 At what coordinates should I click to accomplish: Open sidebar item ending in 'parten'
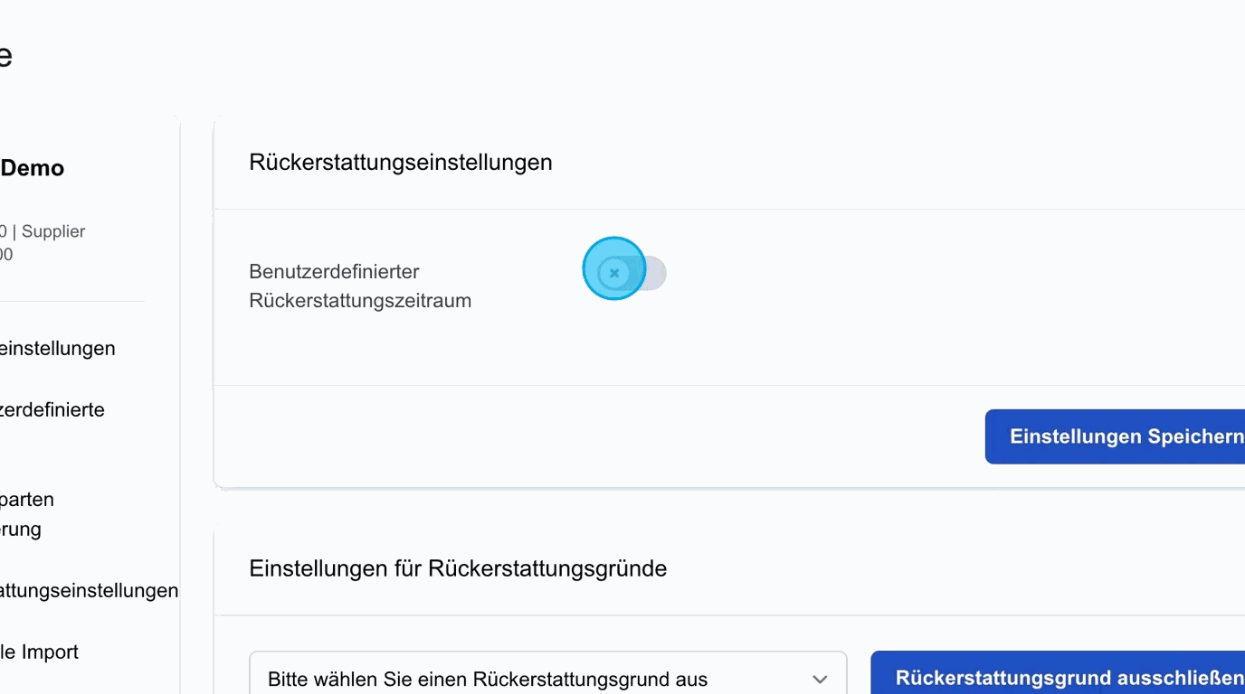pyautogui.click(x=27, y=514)
